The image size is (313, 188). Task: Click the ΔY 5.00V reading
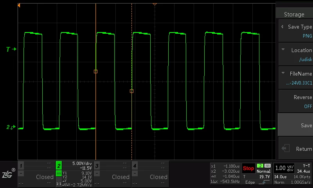[77, 181]
